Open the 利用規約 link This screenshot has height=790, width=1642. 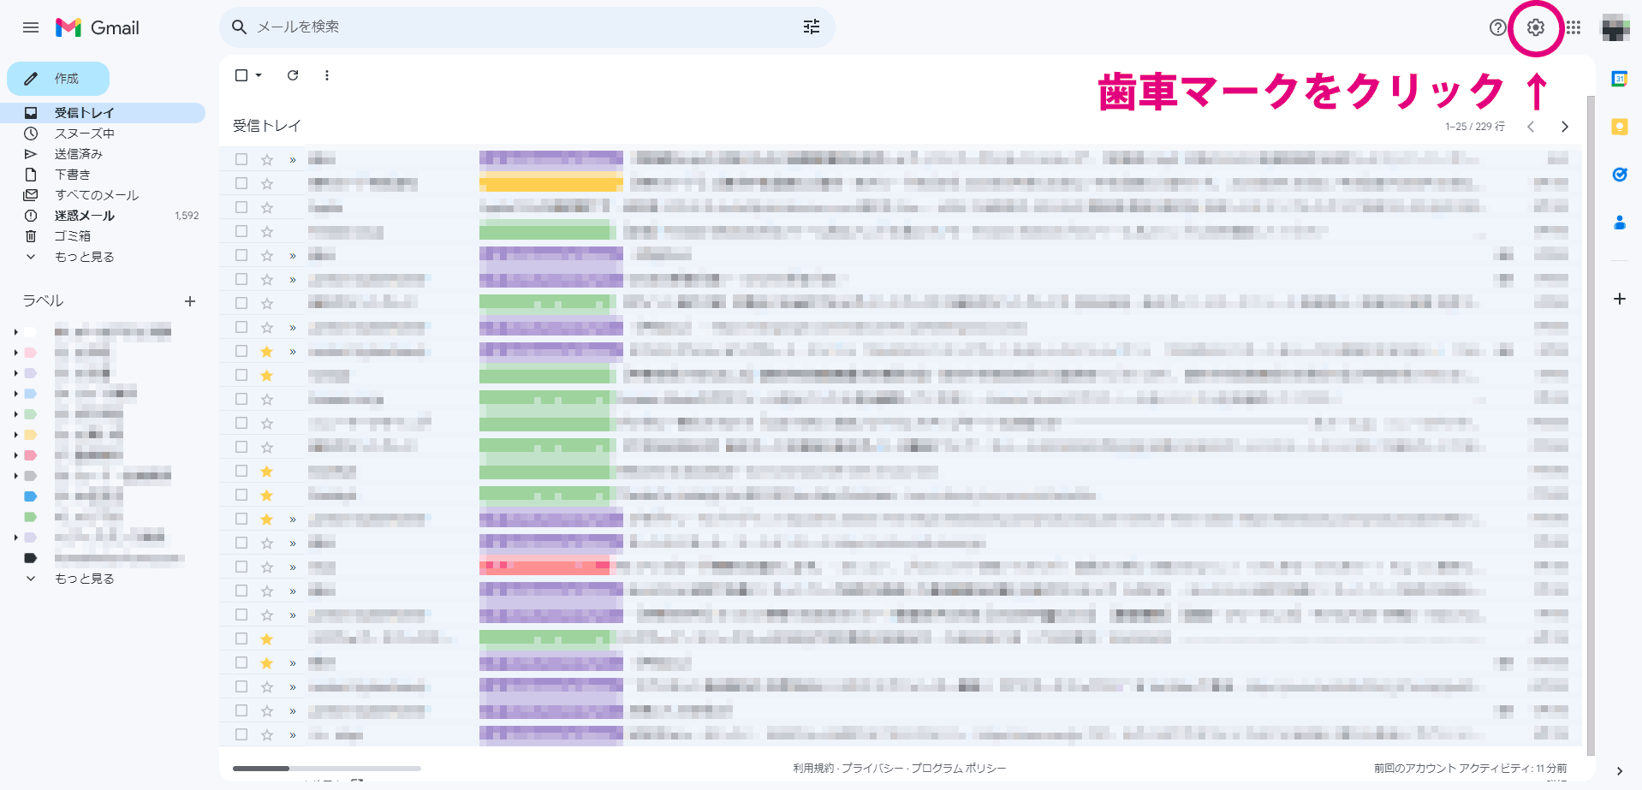coord(813,768)
